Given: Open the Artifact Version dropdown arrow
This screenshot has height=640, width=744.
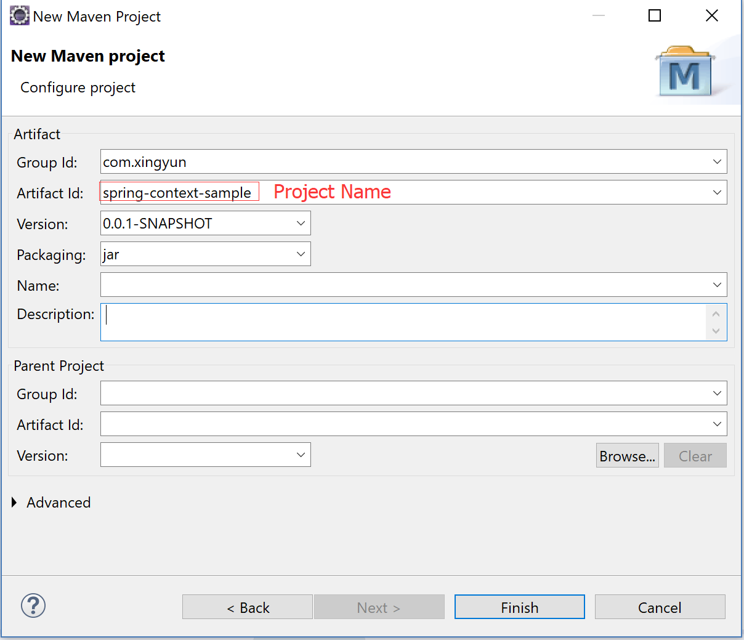Looking at the screenshot, I should point(301,224).
